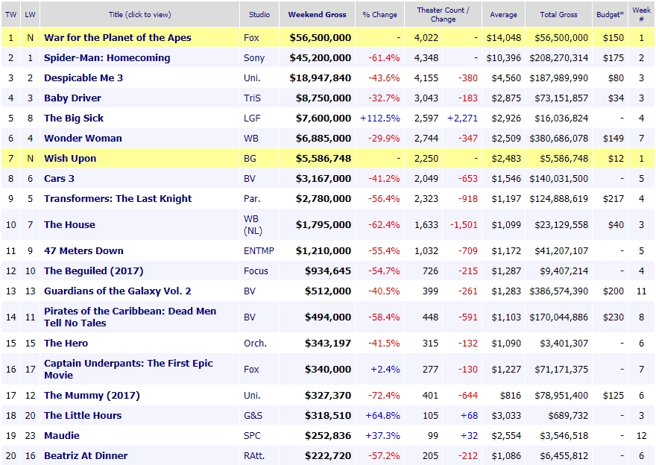
Task: Click the $386,574,390 total gross value
Action: click(559, 291)
